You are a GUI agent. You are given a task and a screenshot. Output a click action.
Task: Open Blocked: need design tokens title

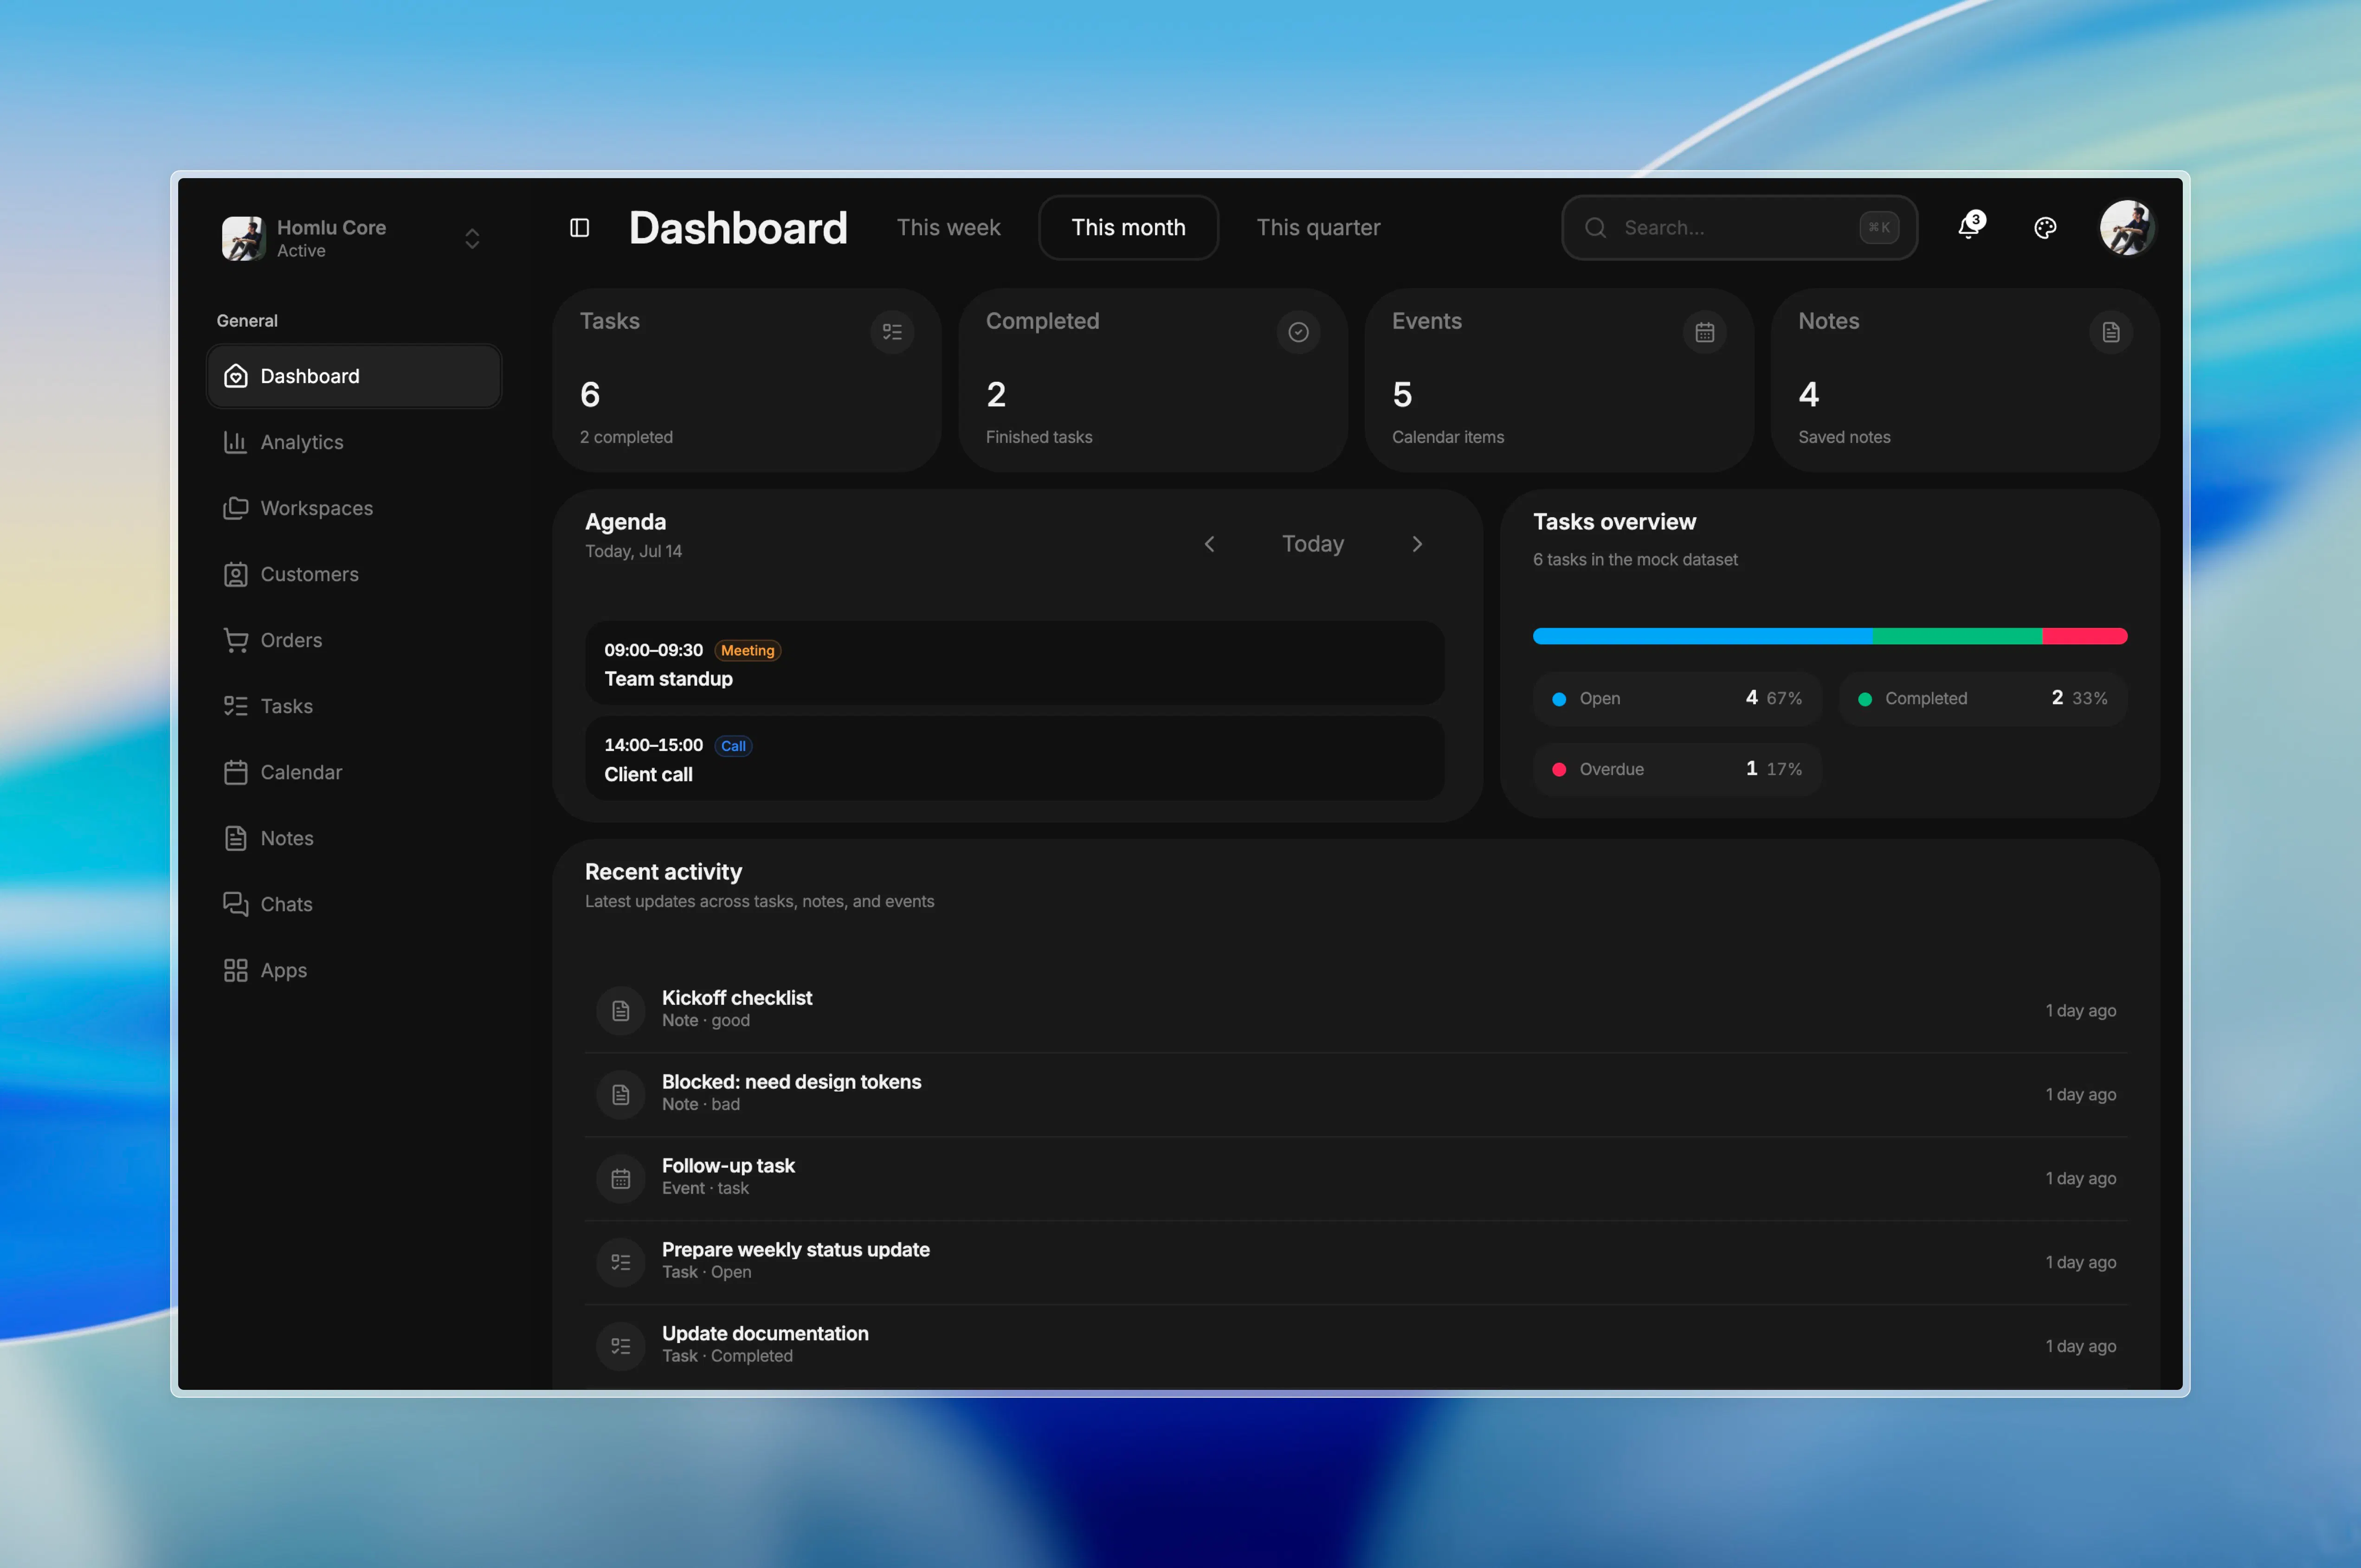791,1082
